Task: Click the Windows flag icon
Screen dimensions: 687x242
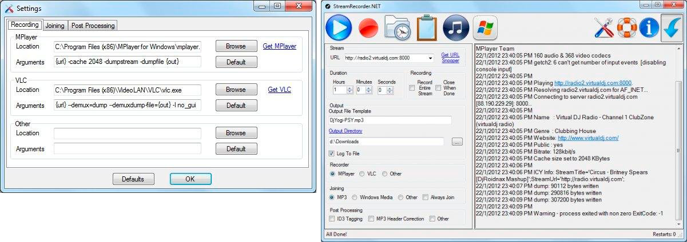Action: [x=485, y=27]
